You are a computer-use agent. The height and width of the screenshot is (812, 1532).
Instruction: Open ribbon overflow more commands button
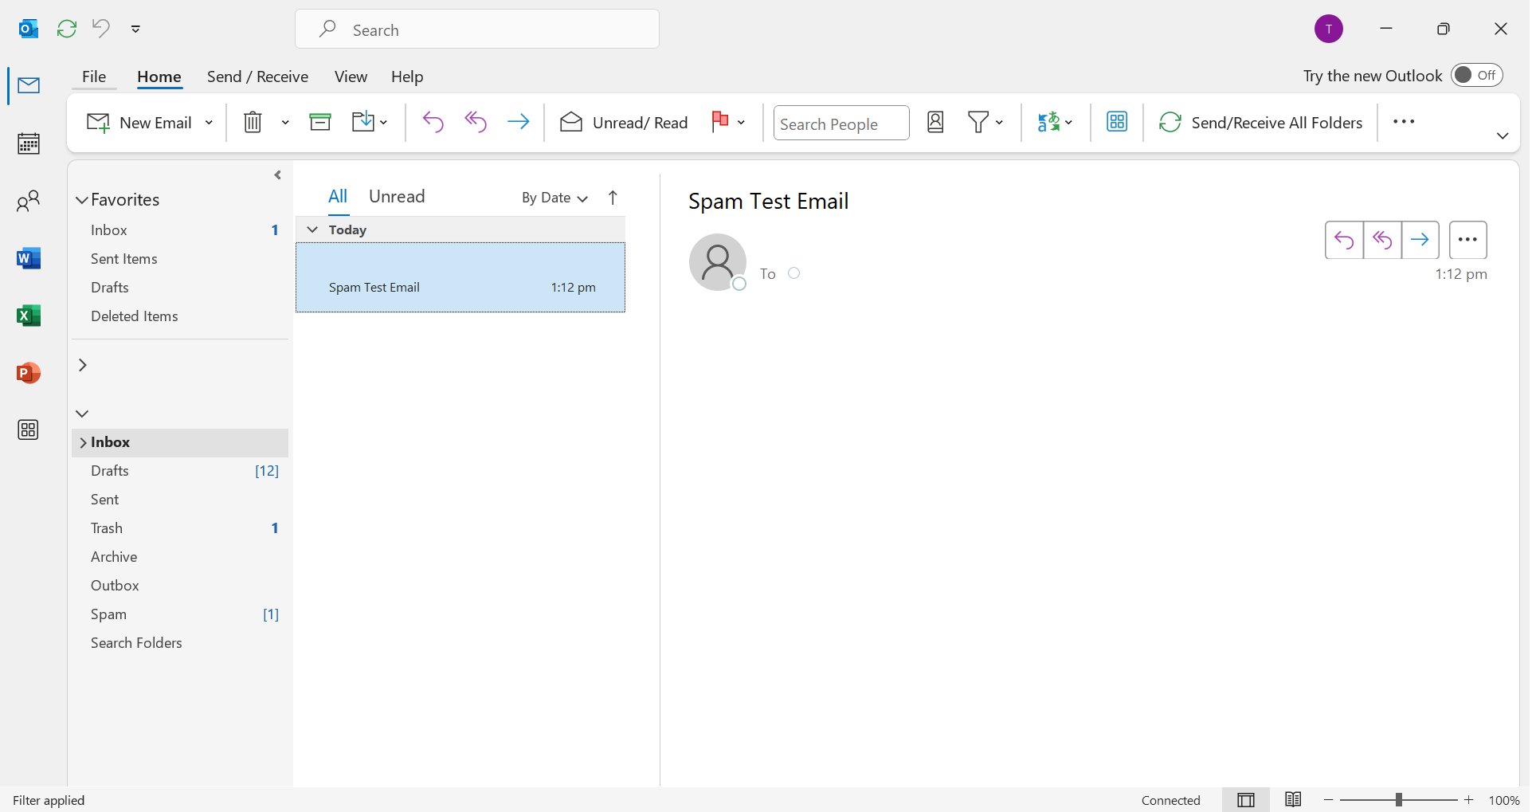pyautogui.click(x=1404, y=122)
